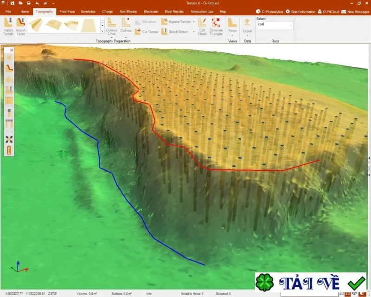
Task: Open Blast Information
Action: click(x=301, y=12)
